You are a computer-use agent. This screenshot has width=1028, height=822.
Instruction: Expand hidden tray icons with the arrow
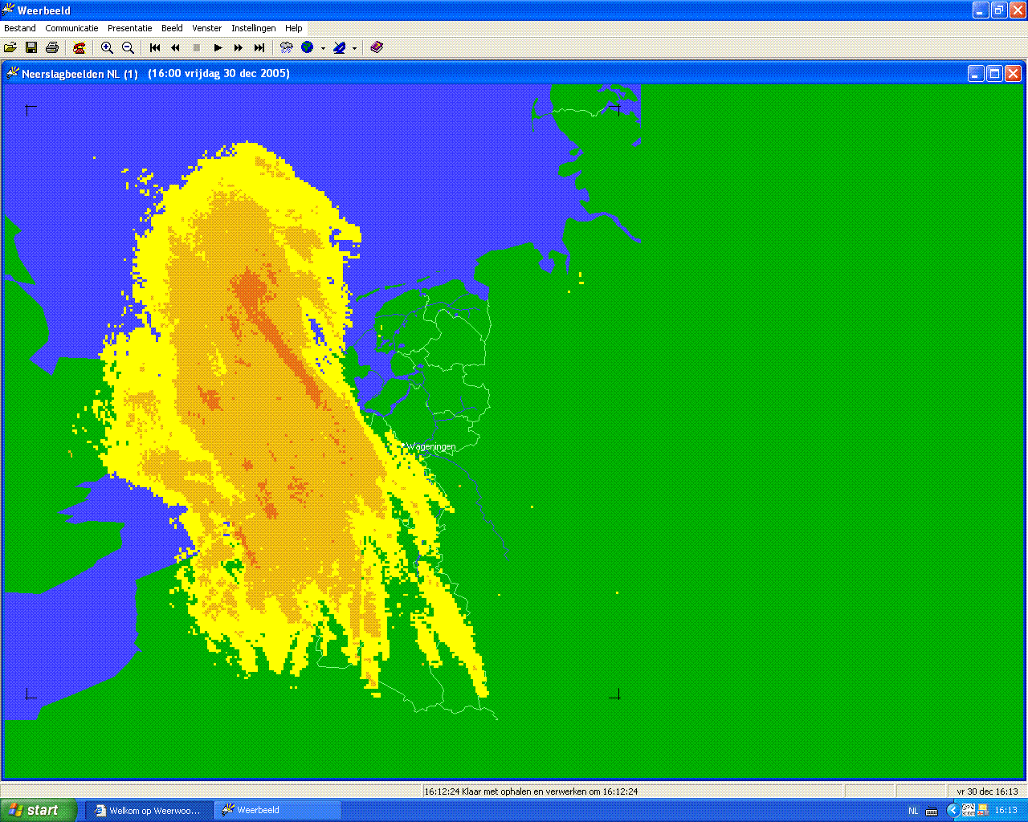pos(953,811)
